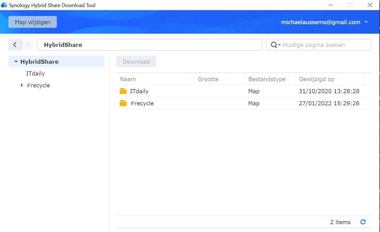Select #recycle in the folder tree

click(x=38, y=85)
